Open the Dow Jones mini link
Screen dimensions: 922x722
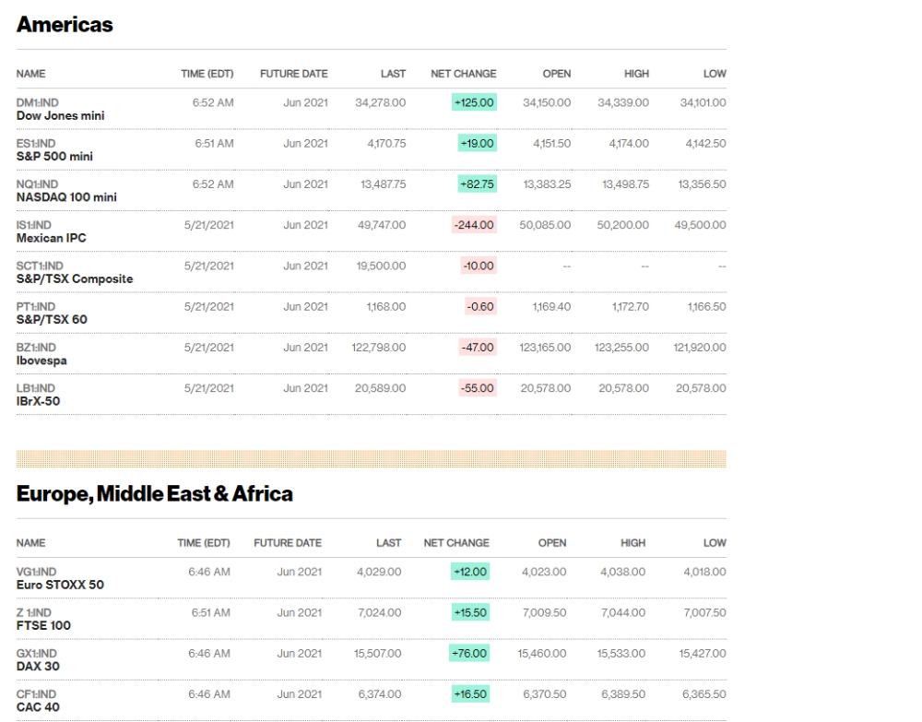click(x=61, y=116)
